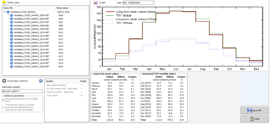Open the Generation method dropdown
The height and width of the screenshot is (124, 270).
tap(22, 91)
